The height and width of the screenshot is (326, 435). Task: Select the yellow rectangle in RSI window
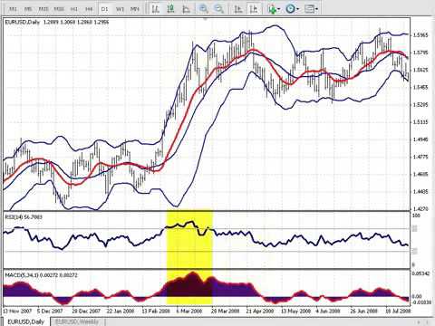click(189, 240)
